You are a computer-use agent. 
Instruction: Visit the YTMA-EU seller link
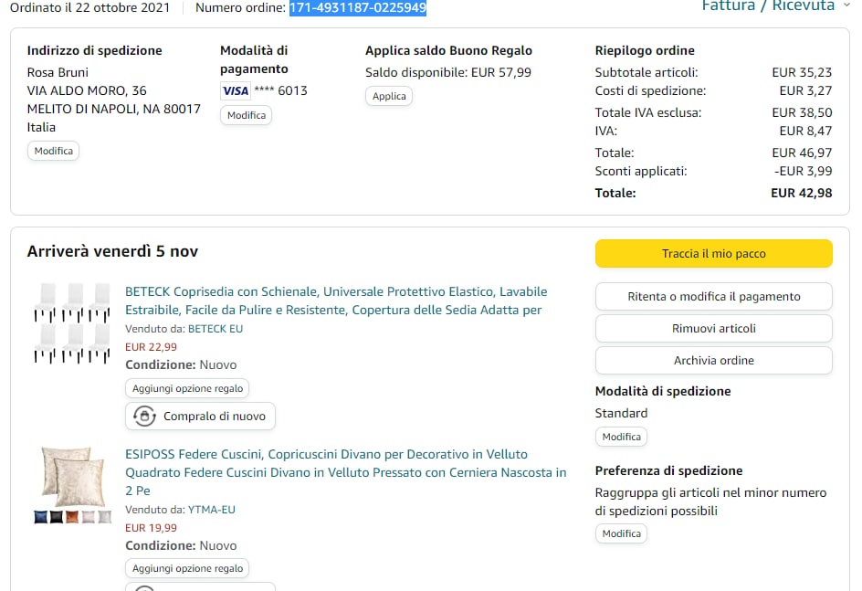[x=211, y=510]
